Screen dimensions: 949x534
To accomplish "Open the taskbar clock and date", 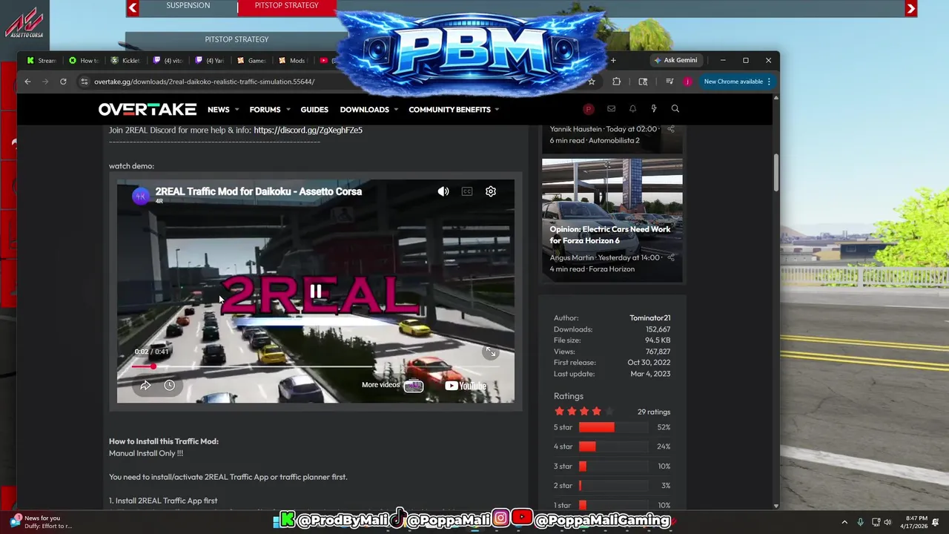I will (916, 522).
